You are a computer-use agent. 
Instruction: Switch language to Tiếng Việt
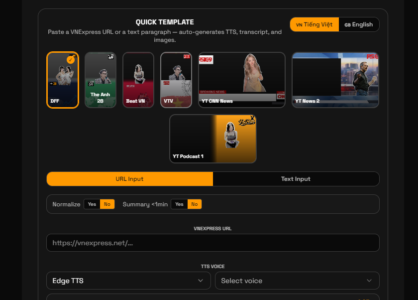(x=314, y=24)
